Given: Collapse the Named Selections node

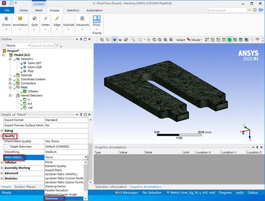Looking at the screenshot, I should point(10,95).
